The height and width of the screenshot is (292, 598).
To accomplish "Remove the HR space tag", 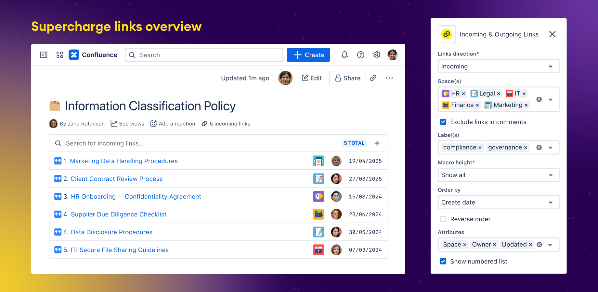I will coord(463,94).
